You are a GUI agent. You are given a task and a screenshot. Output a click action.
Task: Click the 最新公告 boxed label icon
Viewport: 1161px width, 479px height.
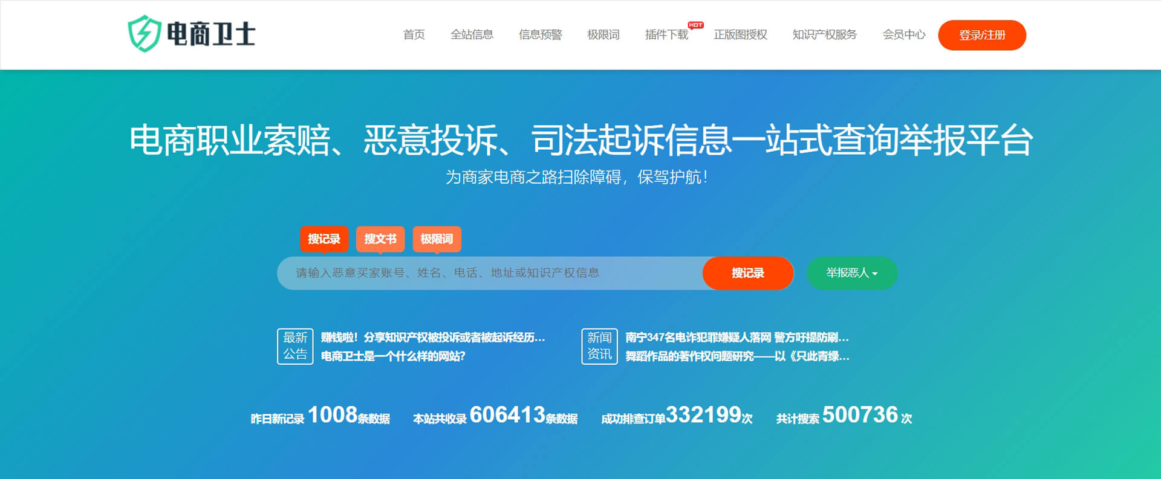(x=295, y=346)
